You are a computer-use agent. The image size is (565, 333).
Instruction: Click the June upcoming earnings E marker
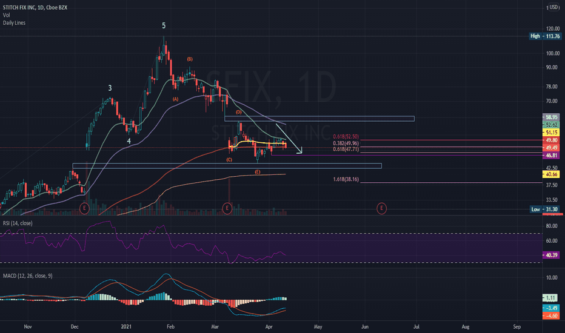coord(381,208)
